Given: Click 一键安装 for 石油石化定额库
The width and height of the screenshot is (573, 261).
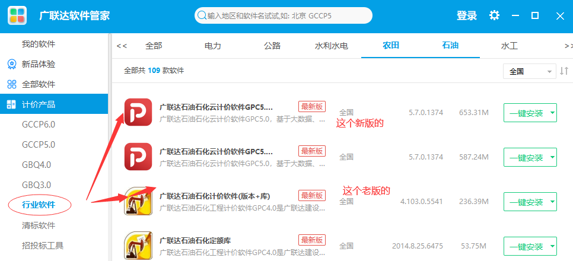Looking at the screenshot, I should point(526,246).
